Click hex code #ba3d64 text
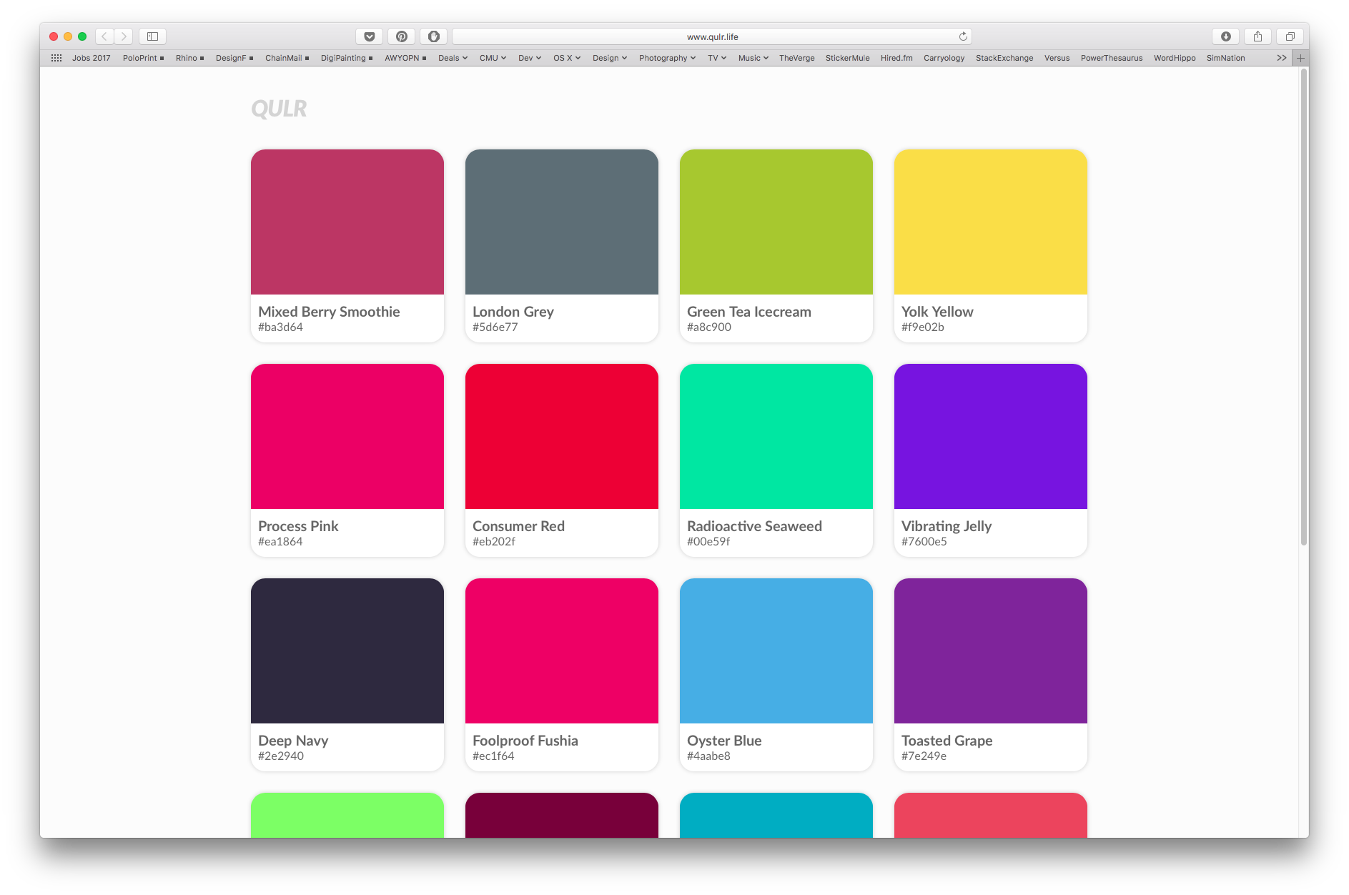 tap(280, 327)
